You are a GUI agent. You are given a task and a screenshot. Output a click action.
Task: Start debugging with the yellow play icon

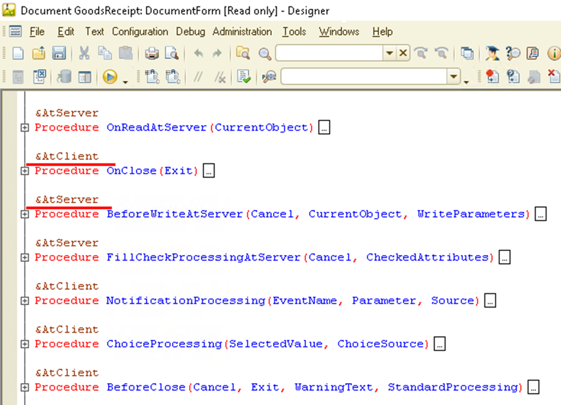pyautogui.click(x=110, y=77)
